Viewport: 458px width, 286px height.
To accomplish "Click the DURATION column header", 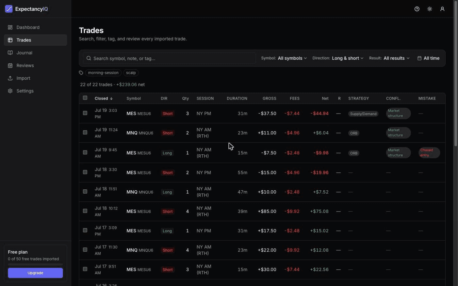I will pos(237,99).
